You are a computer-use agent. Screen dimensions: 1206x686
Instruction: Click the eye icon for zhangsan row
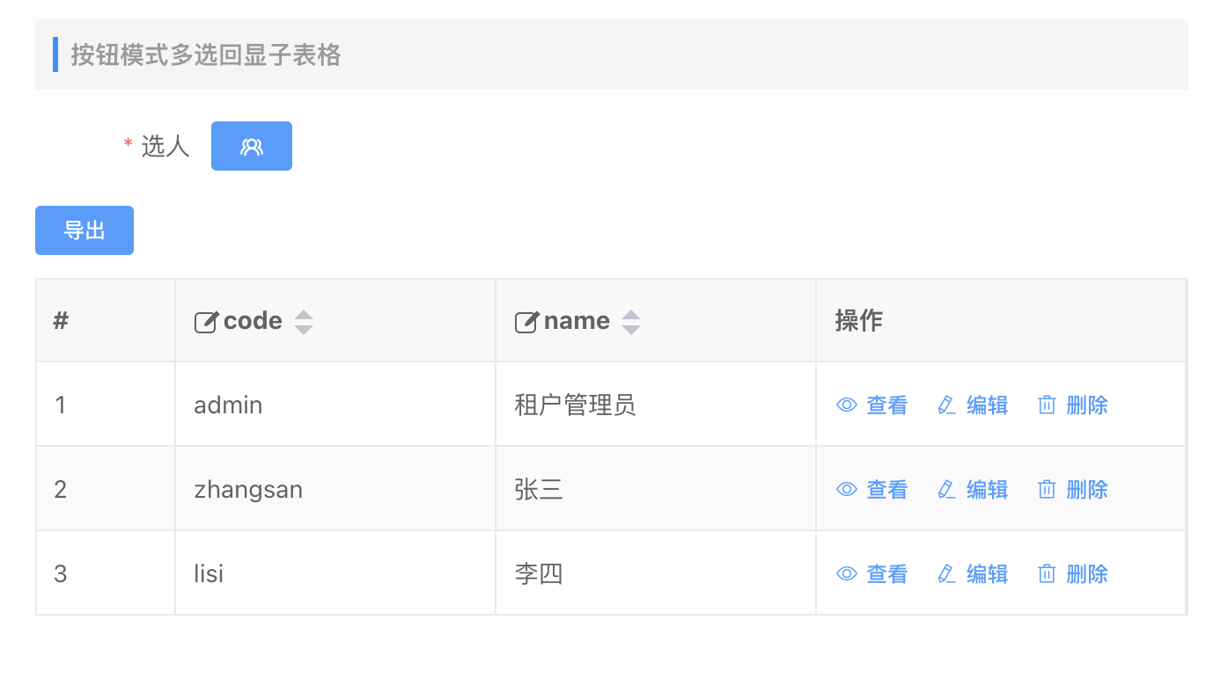(x=847, y=489)
